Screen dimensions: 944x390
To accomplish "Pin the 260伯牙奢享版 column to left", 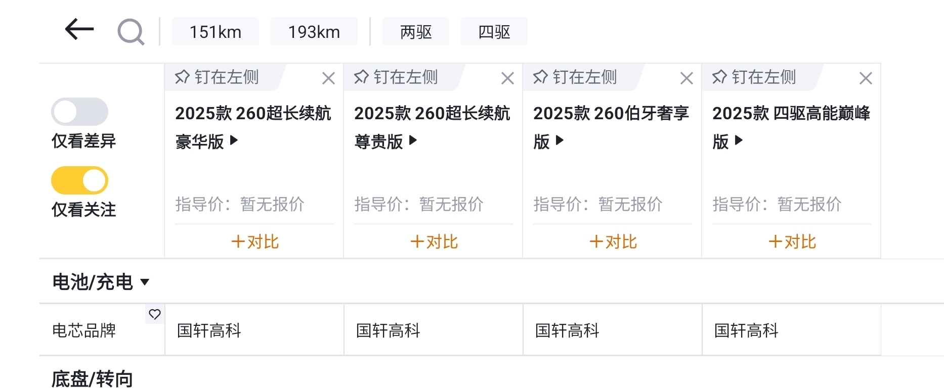I will [x=575, y=77].
